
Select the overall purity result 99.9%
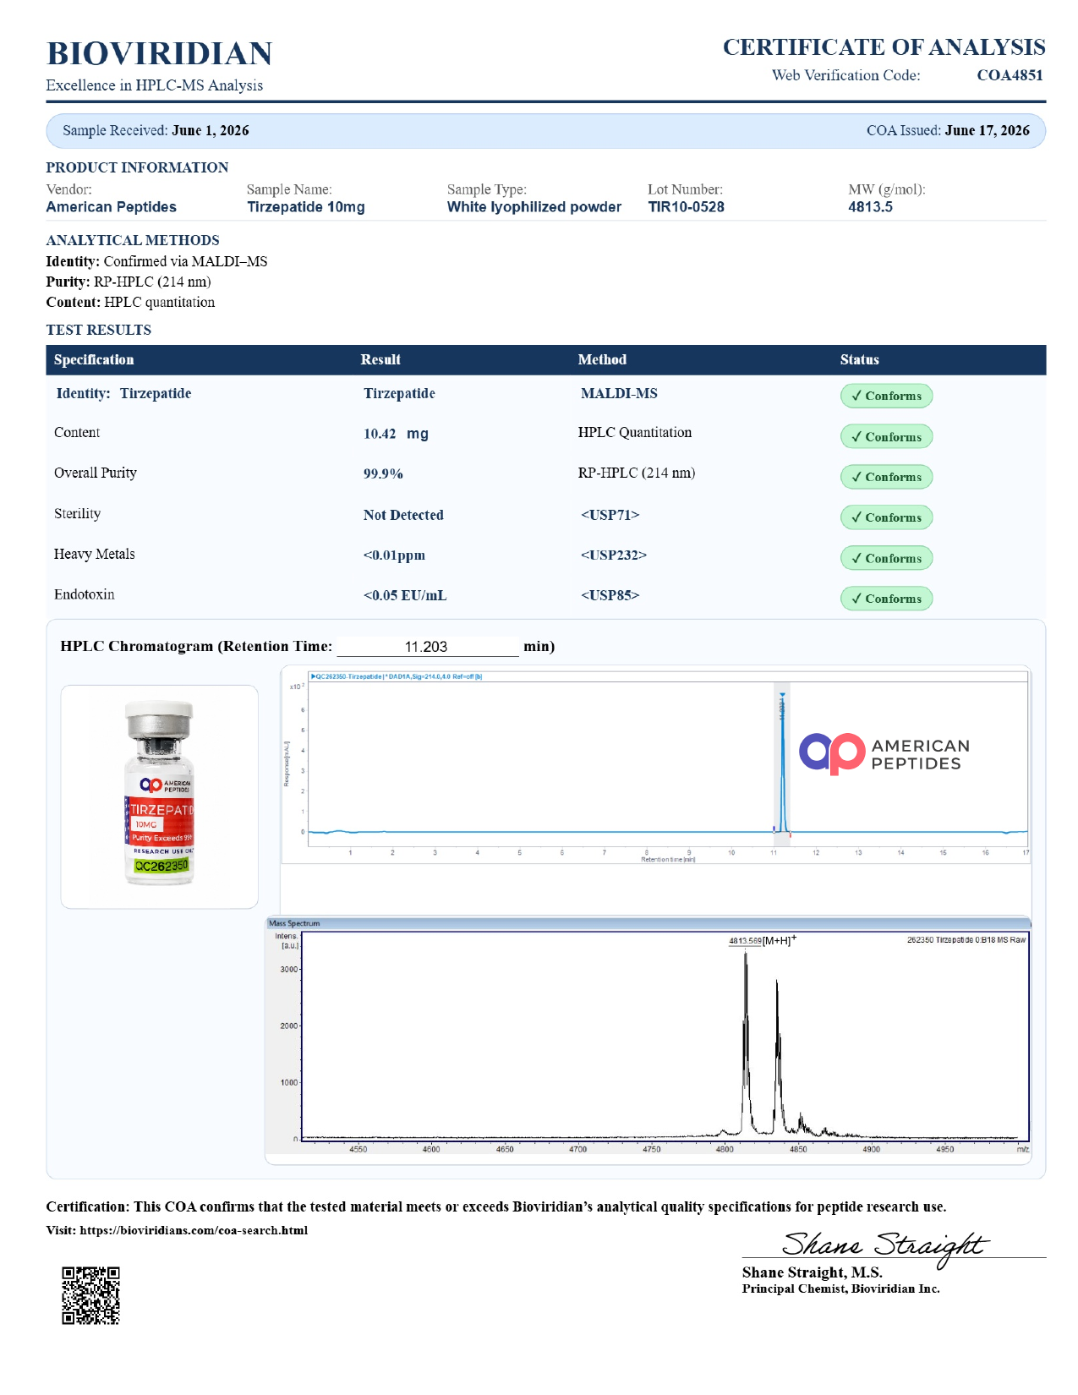click(x=383, y=473)
